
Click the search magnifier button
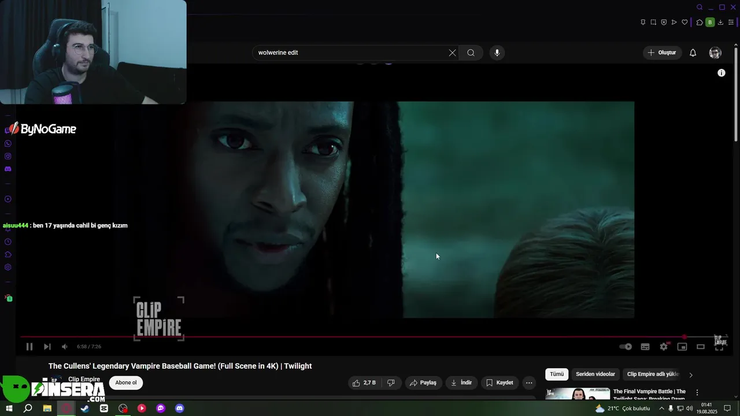pos(471,53)
